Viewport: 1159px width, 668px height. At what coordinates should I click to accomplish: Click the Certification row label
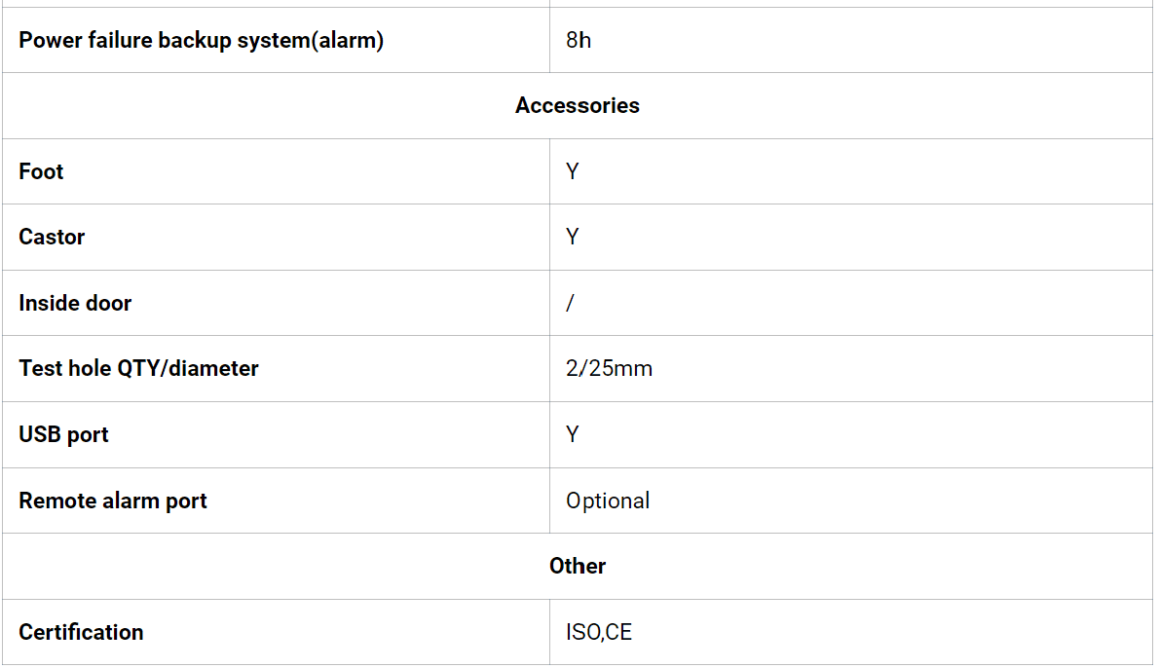click(x=81, y=632)
